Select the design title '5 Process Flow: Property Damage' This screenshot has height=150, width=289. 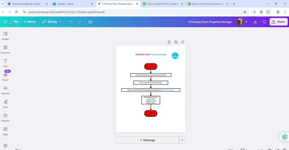[x=210, y=22]
